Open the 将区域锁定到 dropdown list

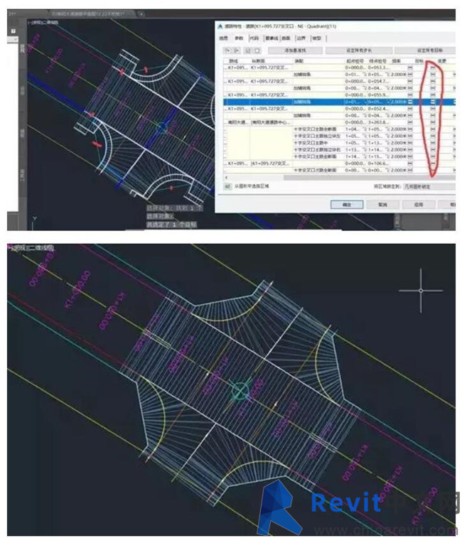[429, 186]
